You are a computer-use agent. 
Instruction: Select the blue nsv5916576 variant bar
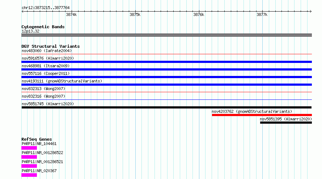pyautogui.click(x=166, y=62)
